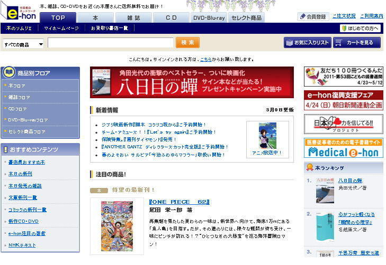Open 本日発売の雑誌 link
Viewport: 386px width, 265px height.
coord(25,186)
